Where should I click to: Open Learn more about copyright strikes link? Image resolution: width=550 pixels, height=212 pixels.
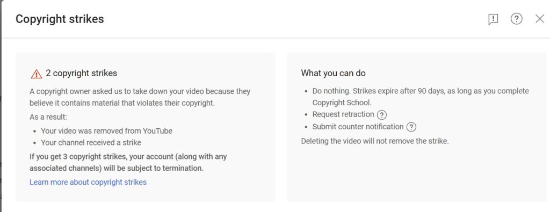tap(88, 182)
